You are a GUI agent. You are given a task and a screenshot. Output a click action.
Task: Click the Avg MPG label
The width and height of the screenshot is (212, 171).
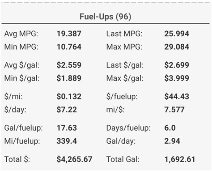pos(21,34)
